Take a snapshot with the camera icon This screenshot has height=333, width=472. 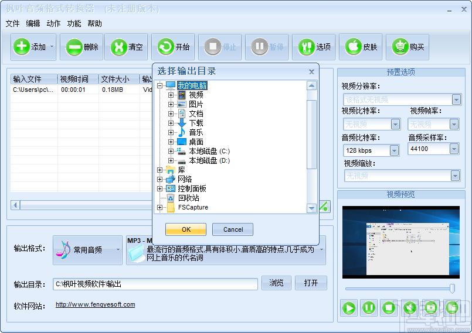431,308
